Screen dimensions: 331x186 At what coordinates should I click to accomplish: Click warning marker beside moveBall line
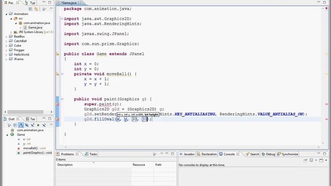(x=57, y=74)
